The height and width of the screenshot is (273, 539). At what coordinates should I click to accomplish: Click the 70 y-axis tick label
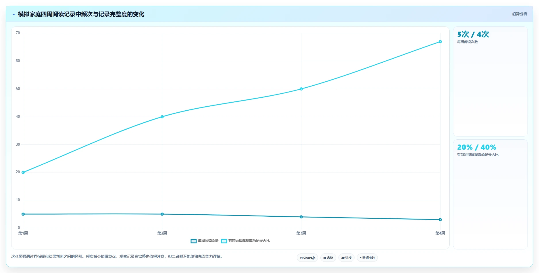click(18, 33)
